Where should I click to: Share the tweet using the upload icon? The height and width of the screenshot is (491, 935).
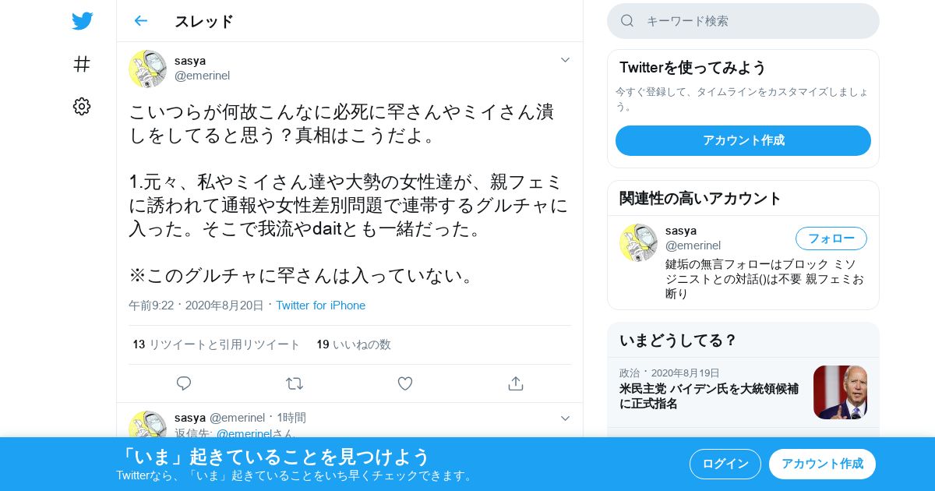(515, 383)
